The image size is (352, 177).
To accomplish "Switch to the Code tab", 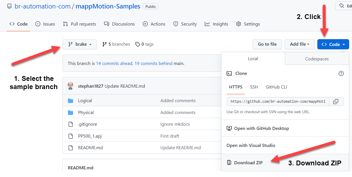I will [x=18, y=24].
